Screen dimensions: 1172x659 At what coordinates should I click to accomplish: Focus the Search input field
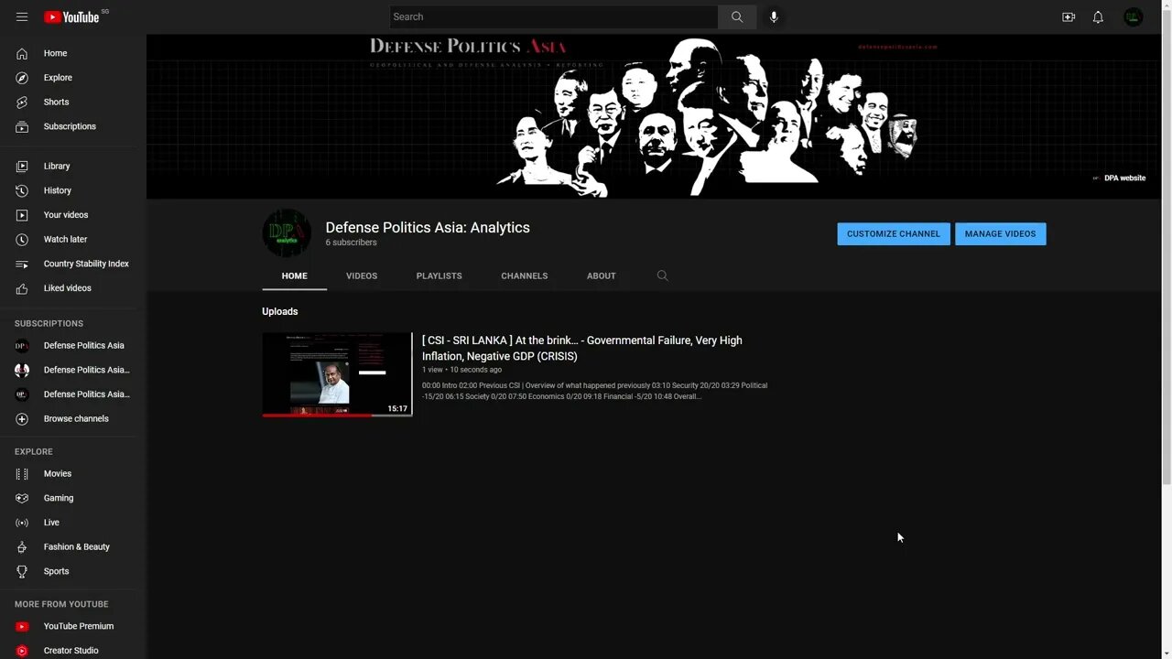pos(554,16)
